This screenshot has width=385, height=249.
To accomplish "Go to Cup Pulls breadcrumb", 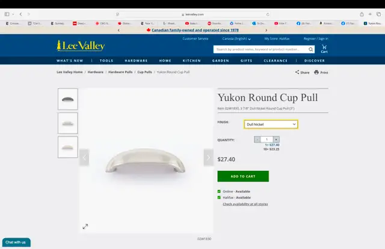I will (x=144, y=72).
